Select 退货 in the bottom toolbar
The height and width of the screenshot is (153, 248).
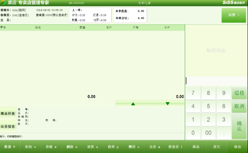93,147
